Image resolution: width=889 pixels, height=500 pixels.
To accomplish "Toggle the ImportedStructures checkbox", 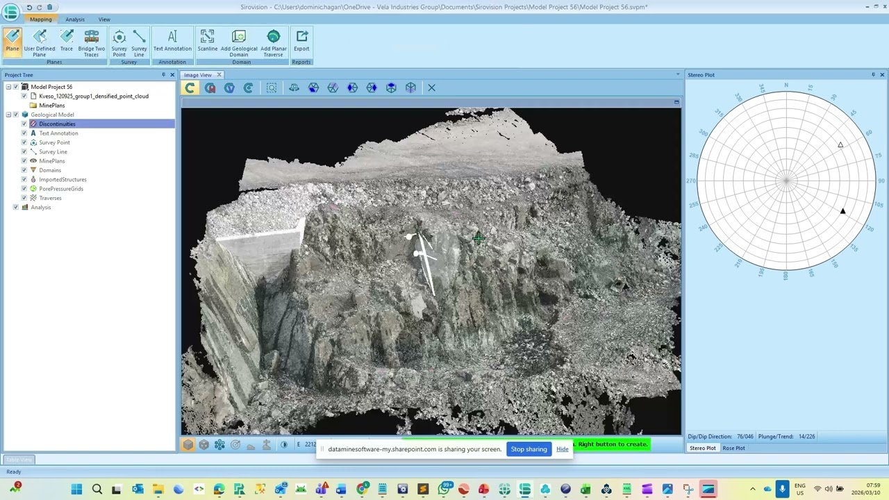I will point(24,179).
